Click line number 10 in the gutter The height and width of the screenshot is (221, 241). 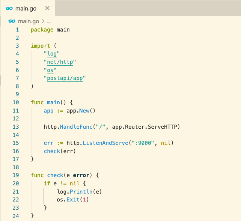[x=16, y=102]
